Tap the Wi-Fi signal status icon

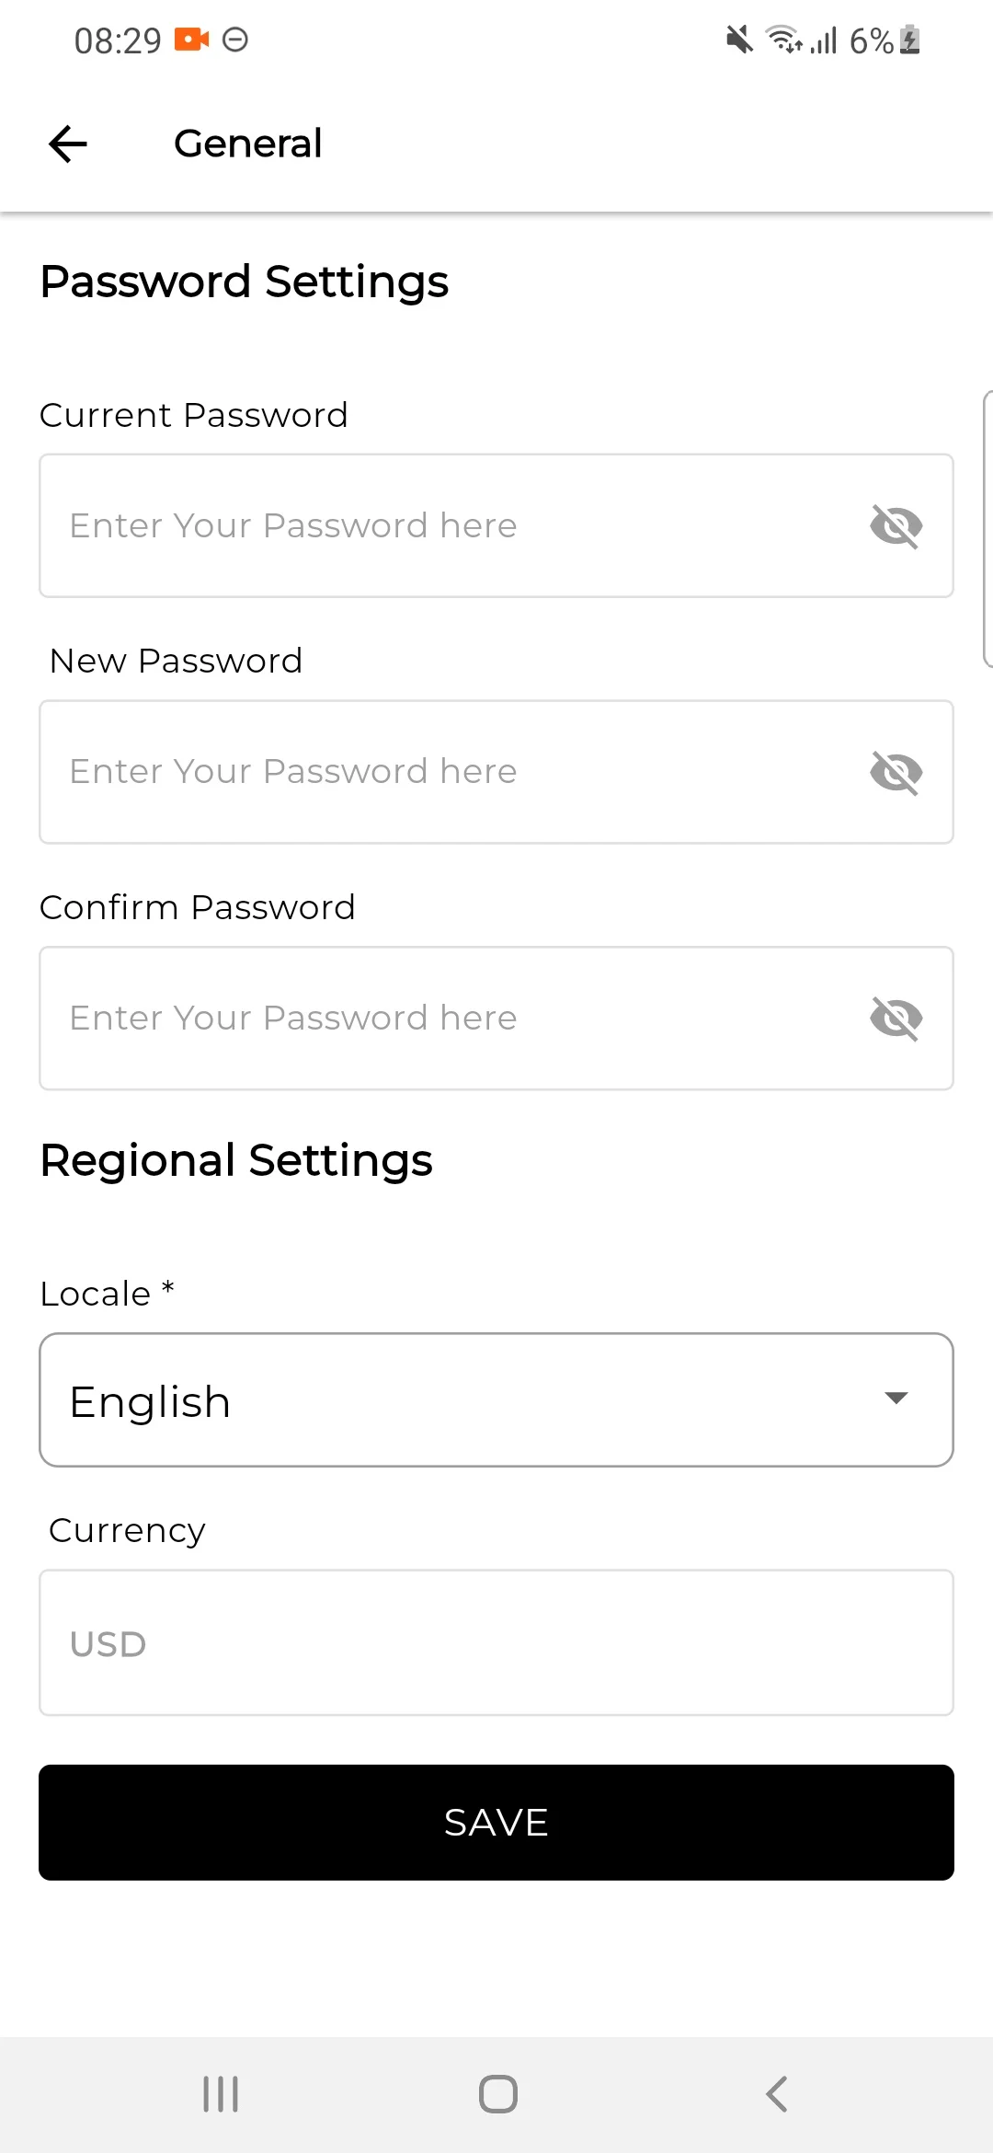(x=783, y=40)
